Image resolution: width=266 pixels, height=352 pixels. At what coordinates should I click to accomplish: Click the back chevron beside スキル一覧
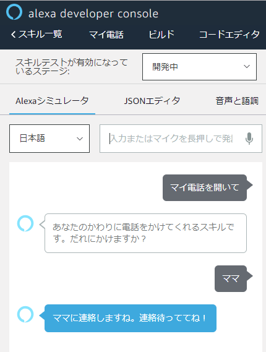coord(13,35)
